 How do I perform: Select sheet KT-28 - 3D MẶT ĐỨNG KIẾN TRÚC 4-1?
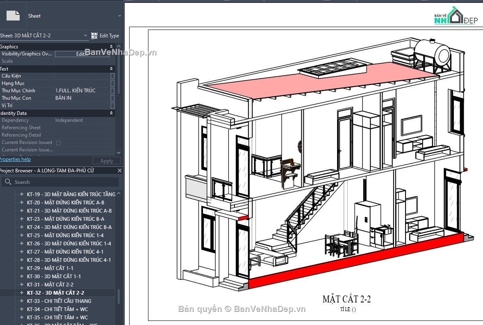click(x=69, y=260)
